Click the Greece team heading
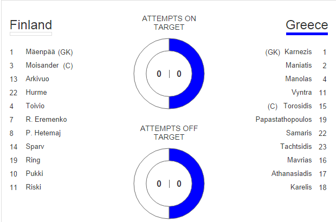This screenshot has height=222, width=336. (x=307, y=25)
